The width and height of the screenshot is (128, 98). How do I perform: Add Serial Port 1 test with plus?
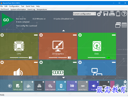click(x=87, y=82)
